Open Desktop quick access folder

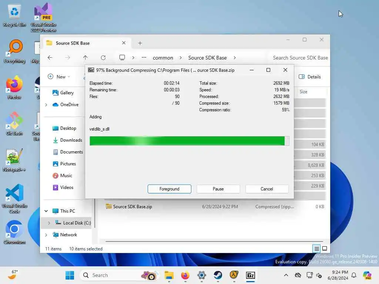[64, 128]
